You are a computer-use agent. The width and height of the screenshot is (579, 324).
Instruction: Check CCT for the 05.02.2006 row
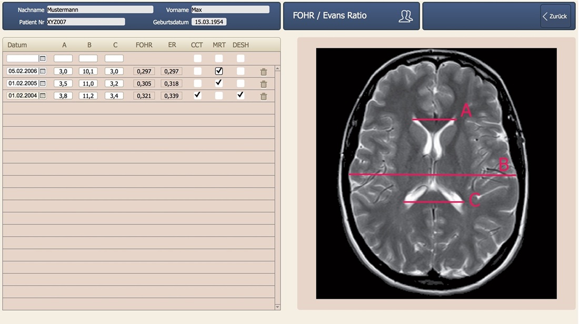[197, 71]
